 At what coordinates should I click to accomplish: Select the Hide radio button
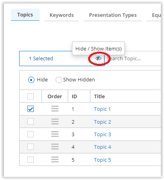pos(31,80)
